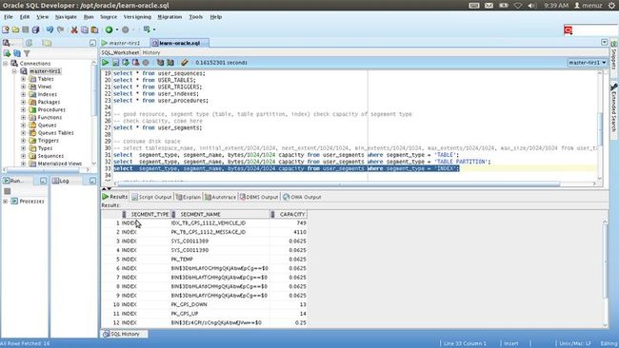Open the OWA Output tab
Screen dimensions: 619x348
pos(302,197)
